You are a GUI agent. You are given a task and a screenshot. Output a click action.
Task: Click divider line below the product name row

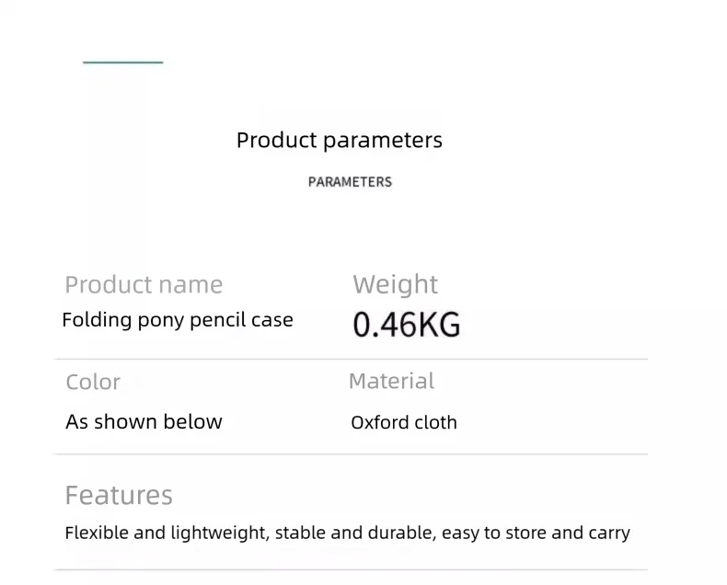351,359
